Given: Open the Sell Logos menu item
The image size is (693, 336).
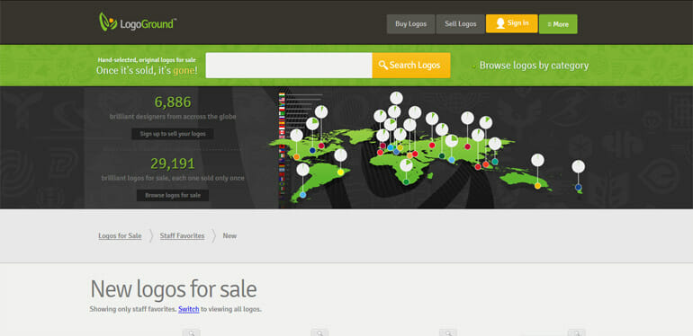Looking at the screenshot, I should click(461, 24).
